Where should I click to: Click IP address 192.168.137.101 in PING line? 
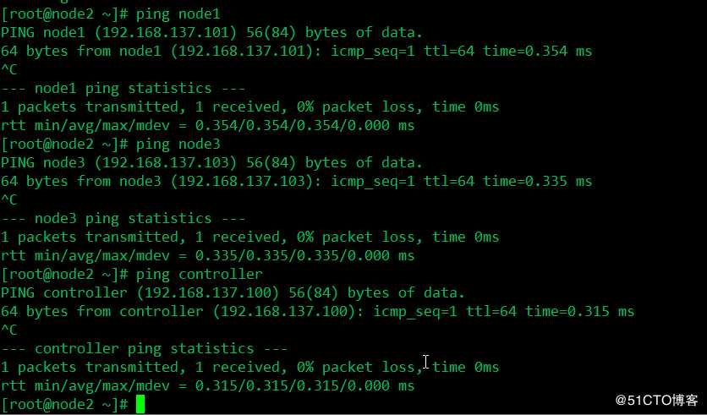166,33
